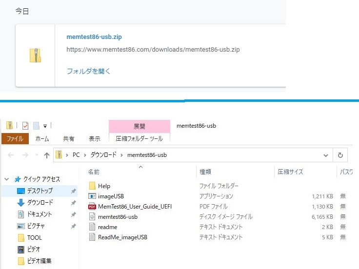
Task: Expand the chevron after ダウンロード in breadcrumb
Action: (121, 155)
